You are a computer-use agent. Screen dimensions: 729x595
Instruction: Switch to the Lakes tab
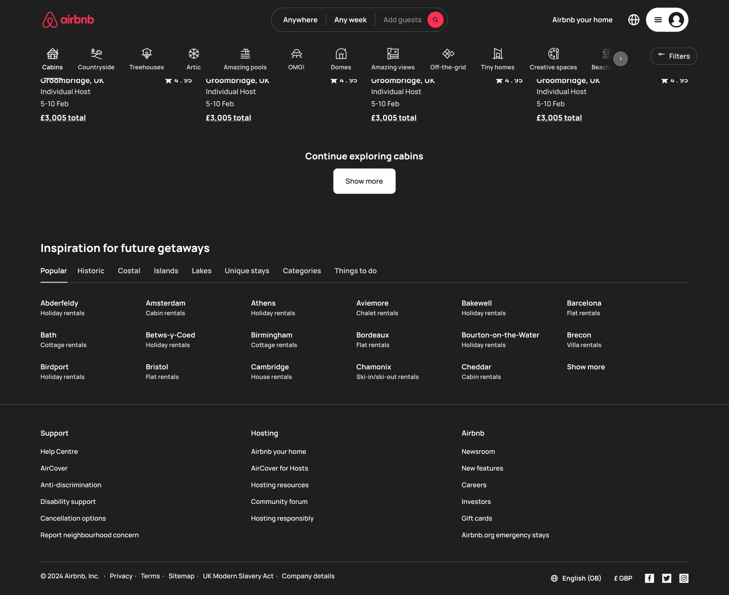pyautogui.click(x=201, y=271)
